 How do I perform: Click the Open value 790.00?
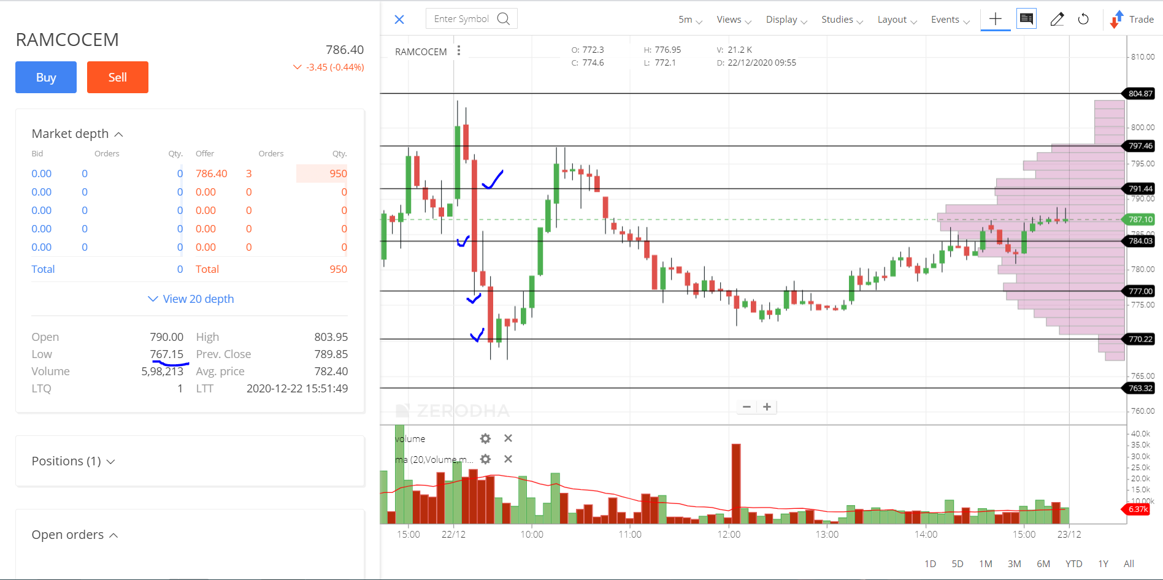(x=167, y=337)
